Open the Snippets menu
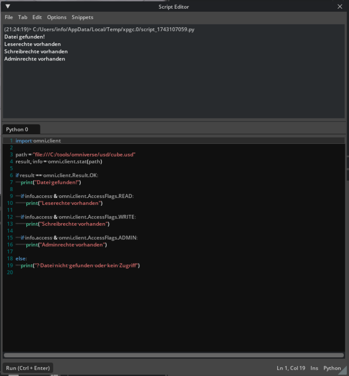 click(82, 17)
